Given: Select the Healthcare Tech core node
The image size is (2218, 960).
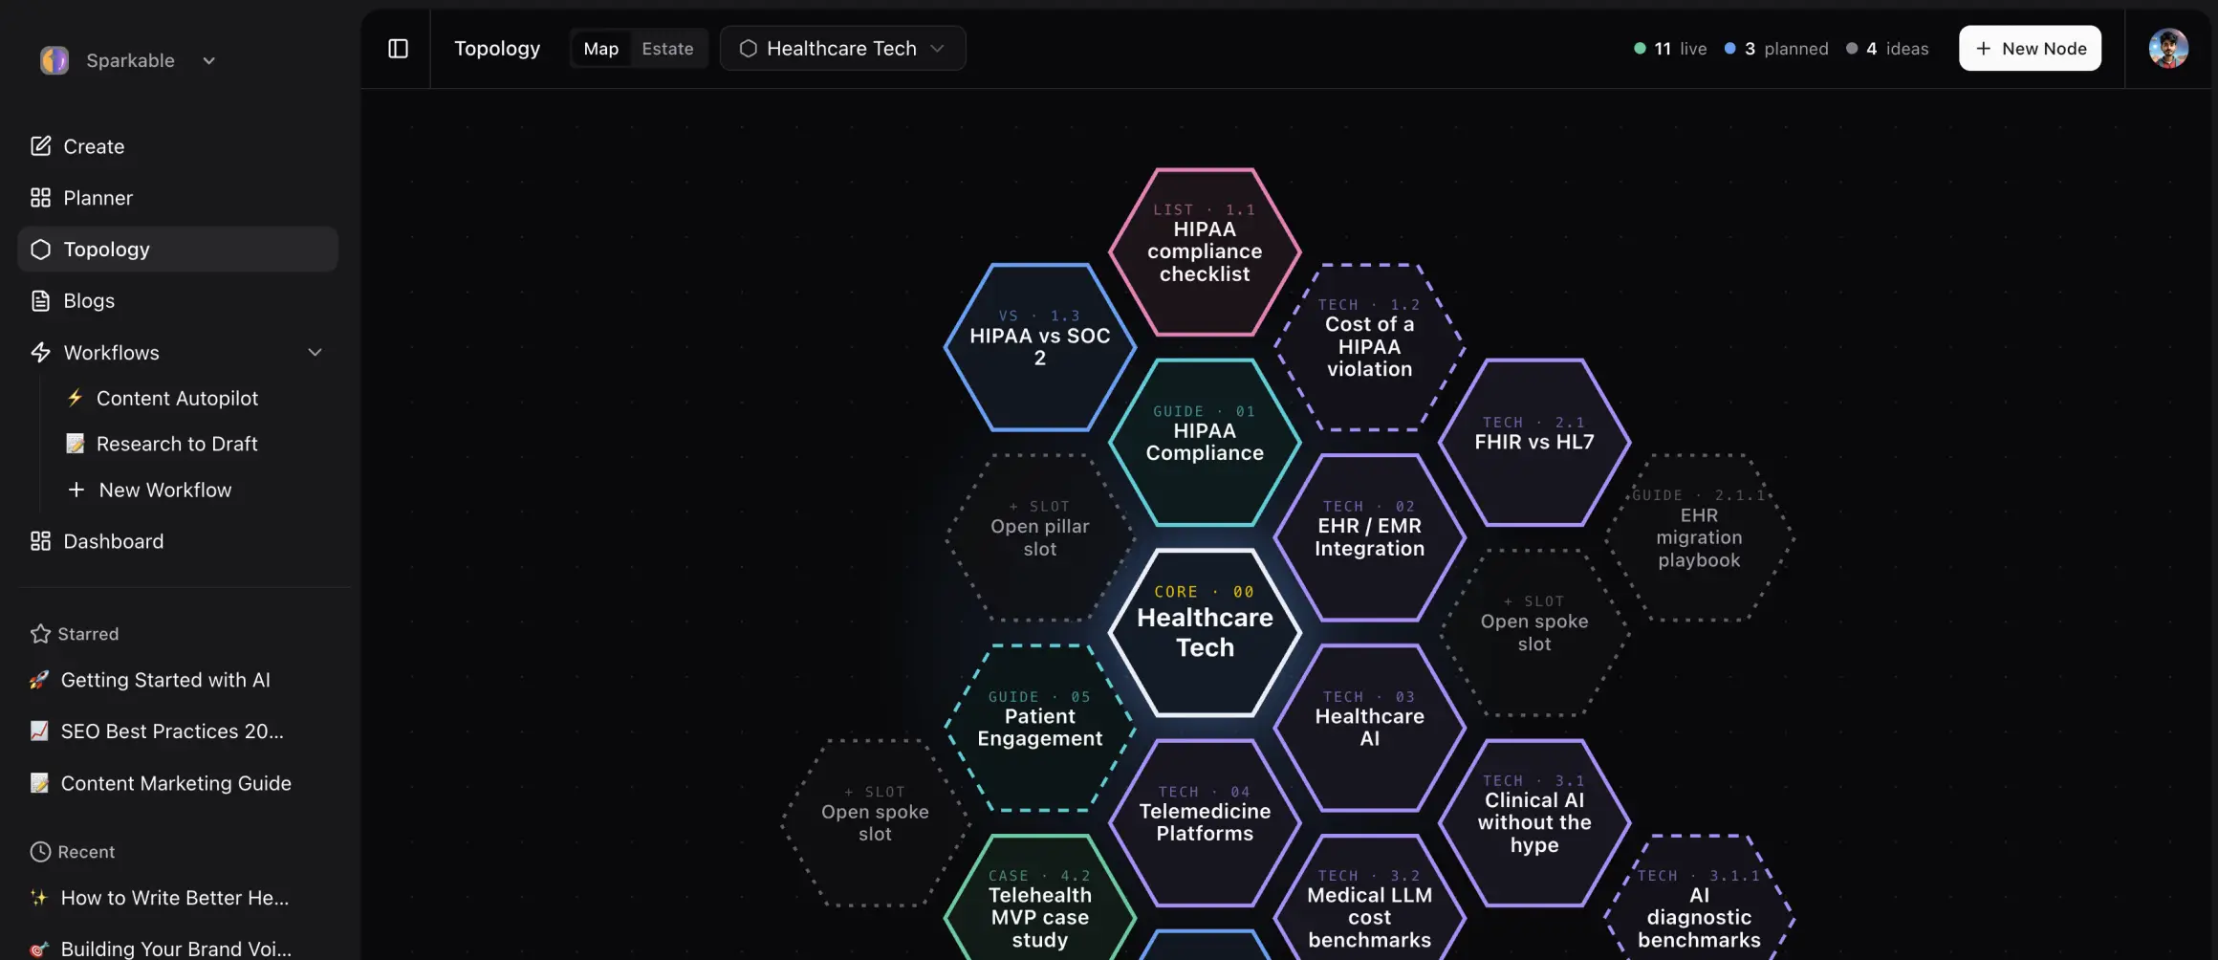Looking at the screenshot, I should (1205, 633).
